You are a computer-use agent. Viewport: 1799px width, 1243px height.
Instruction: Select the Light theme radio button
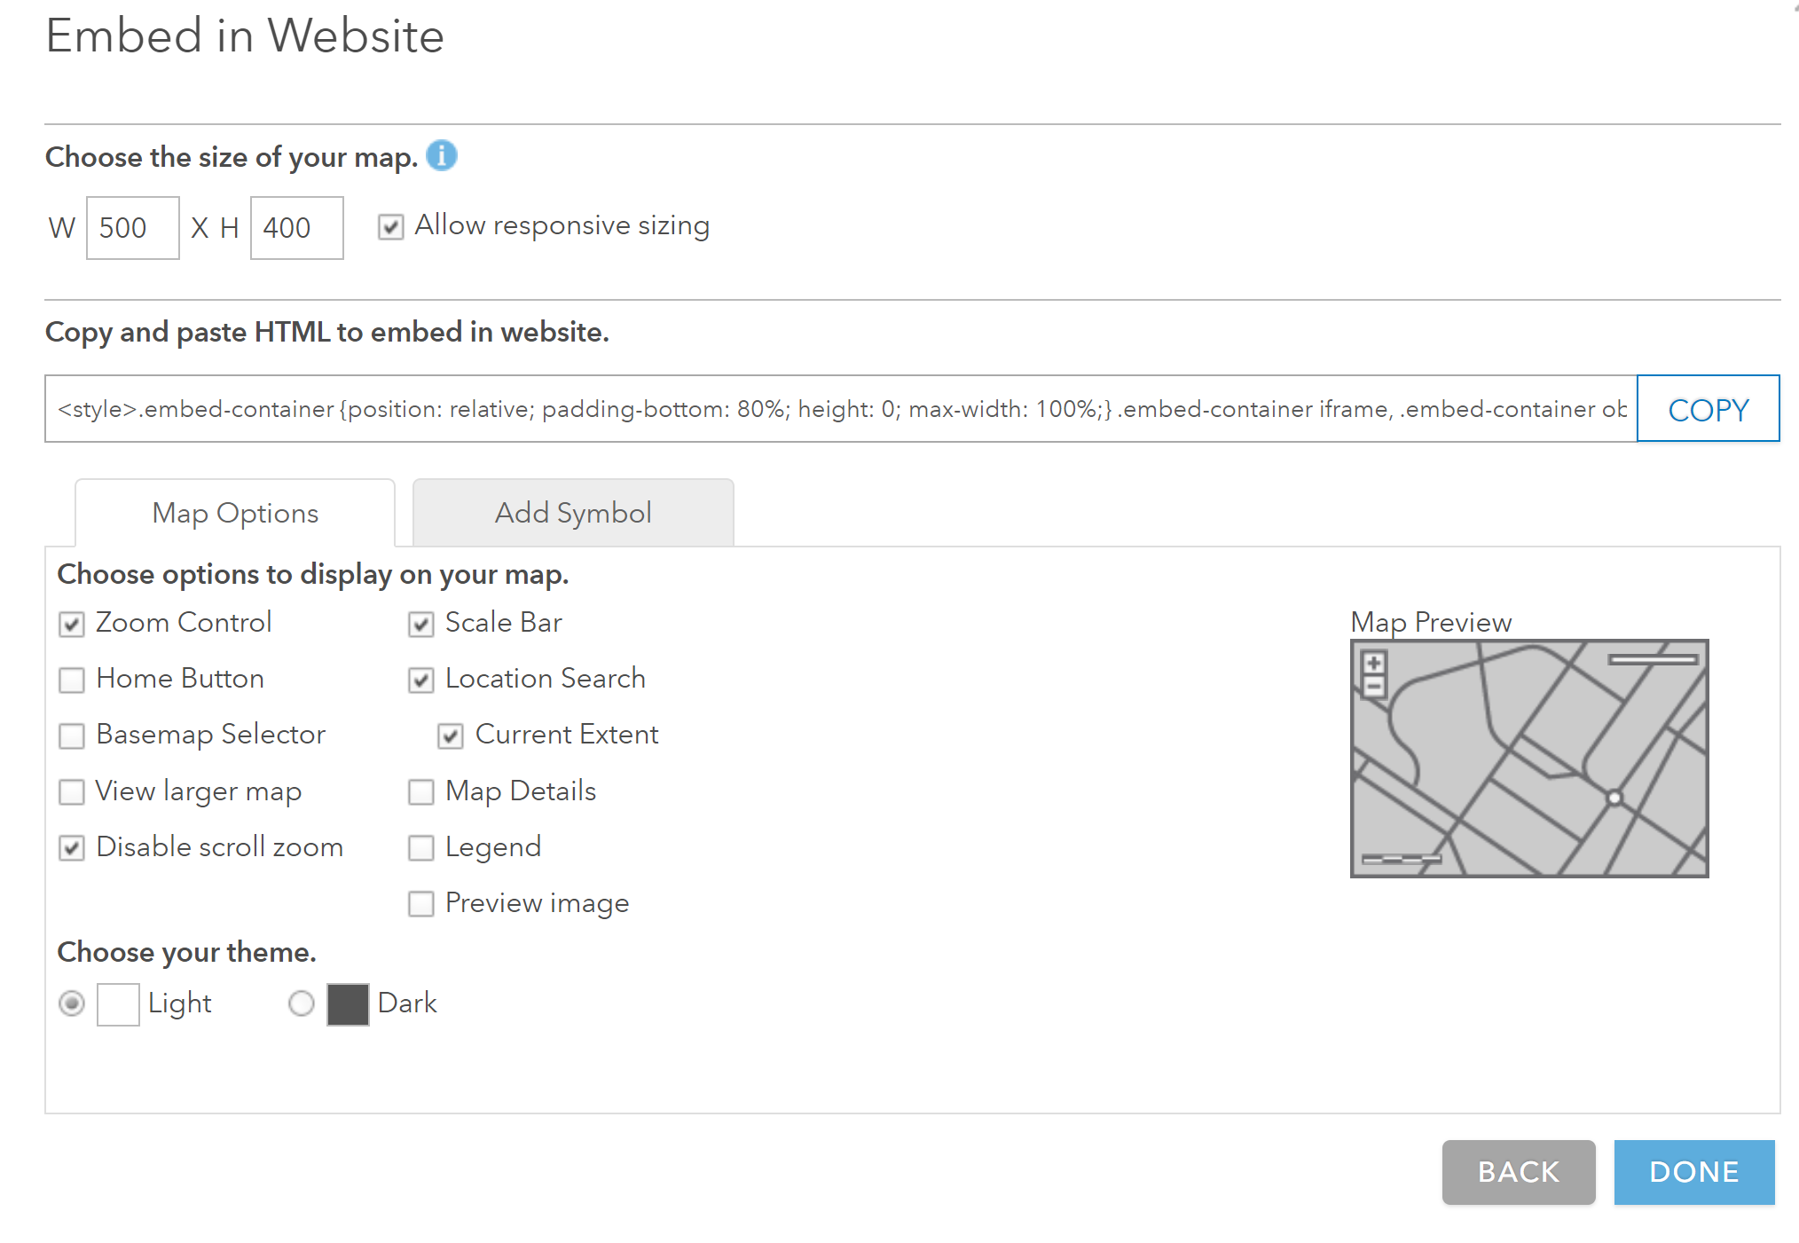point(72,1003)
